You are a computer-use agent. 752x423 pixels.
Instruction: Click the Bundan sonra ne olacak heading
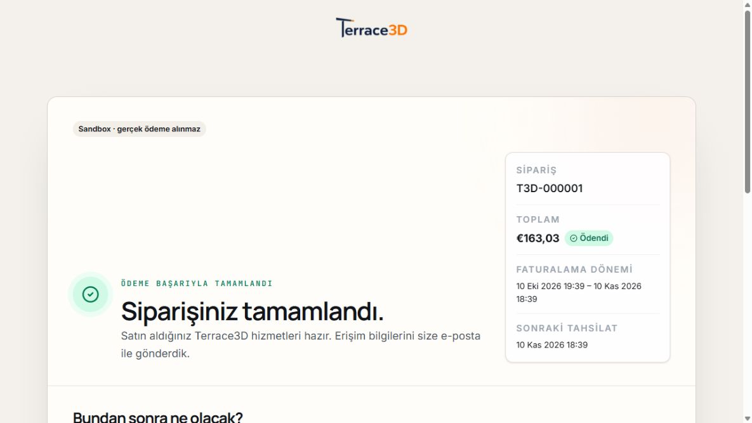coord(158,417)
